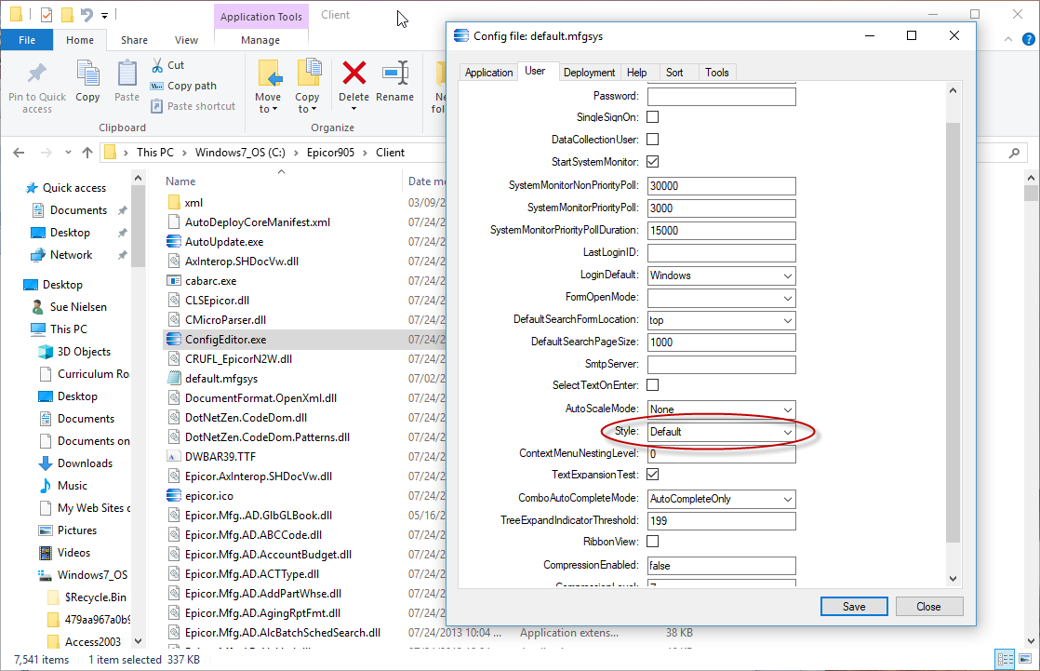Open the Move to ribbon button

[x=268, y=87]
